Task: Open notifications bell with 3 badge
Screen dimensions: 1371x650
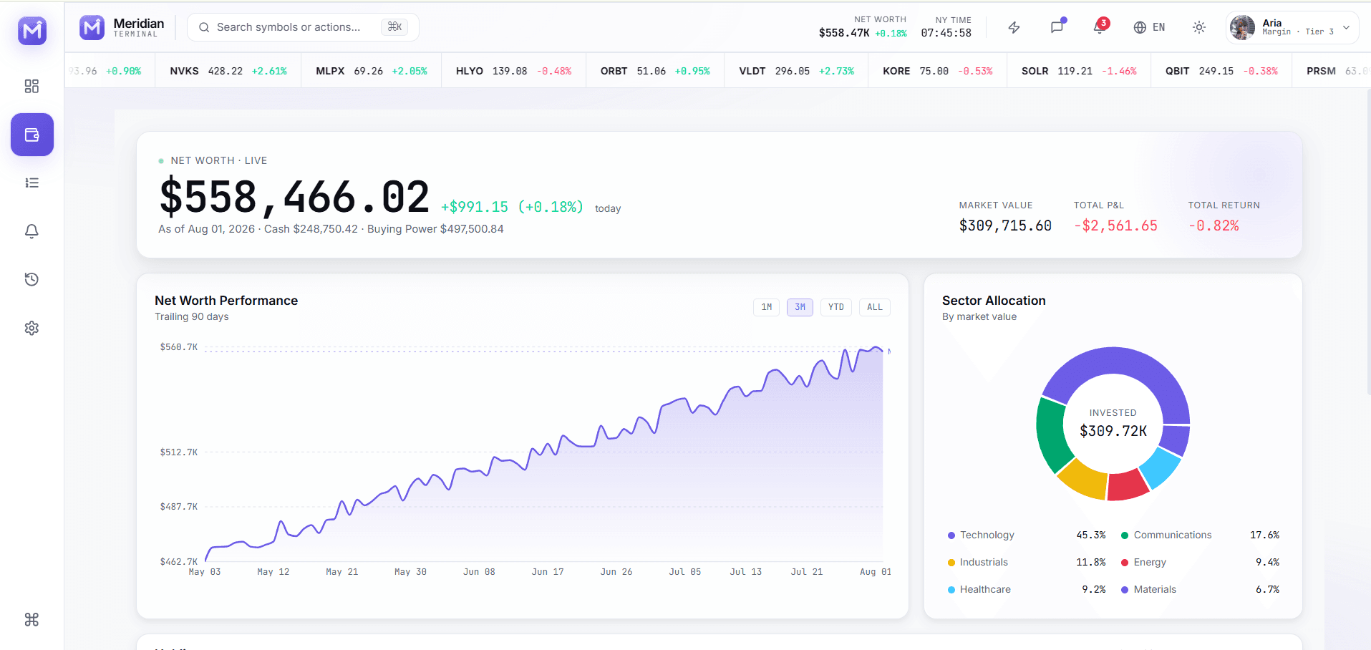Action: click(1100, 28)
